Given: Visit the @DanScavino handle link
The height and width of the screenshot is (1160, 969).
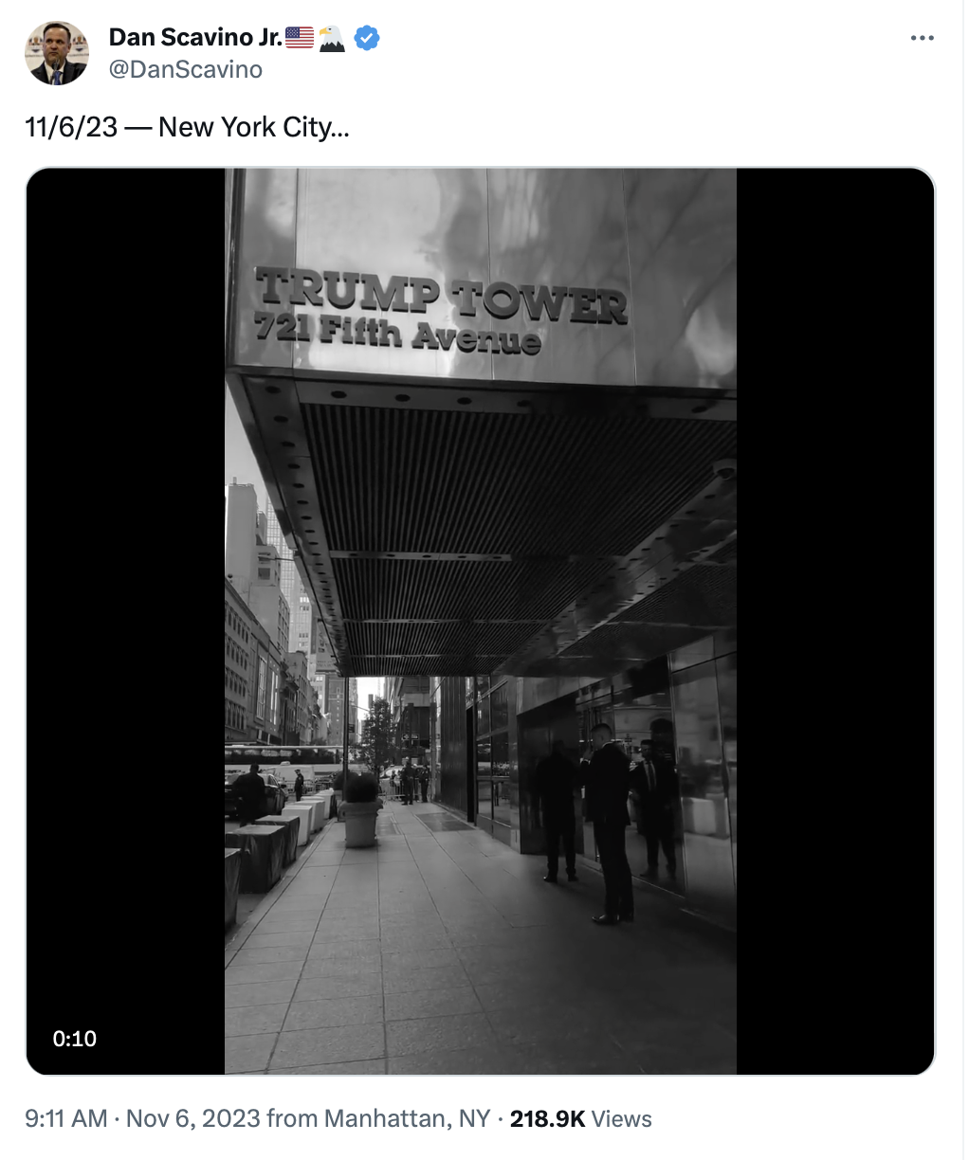Looking at the screenshot, I should point(186,69).
